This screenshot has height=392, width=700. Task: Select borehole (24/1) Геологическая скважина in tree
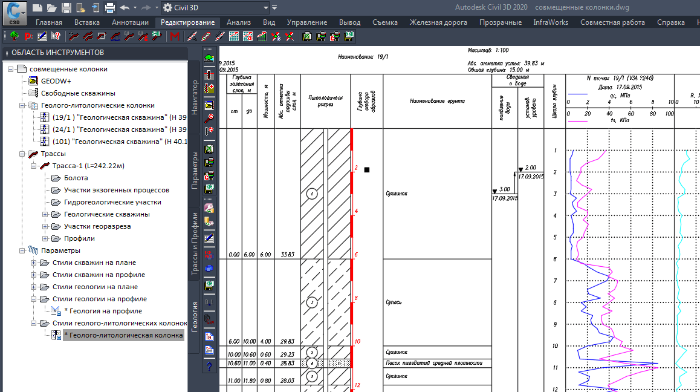pos(120,129)
